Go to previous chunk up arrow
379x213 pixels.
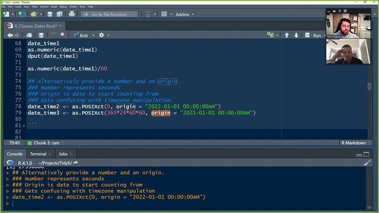coord(287,35)
